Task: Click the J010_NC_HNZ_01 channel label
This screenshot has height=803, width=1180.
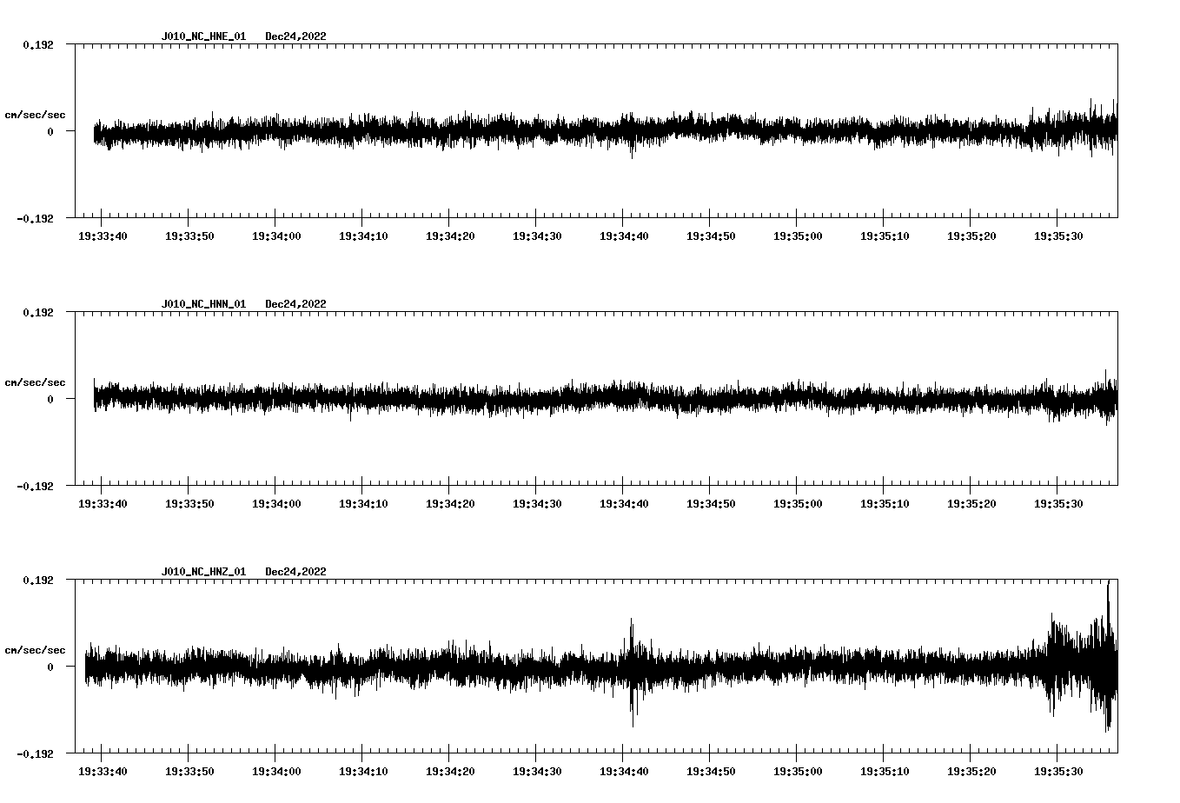Action: tap(202, 572)
